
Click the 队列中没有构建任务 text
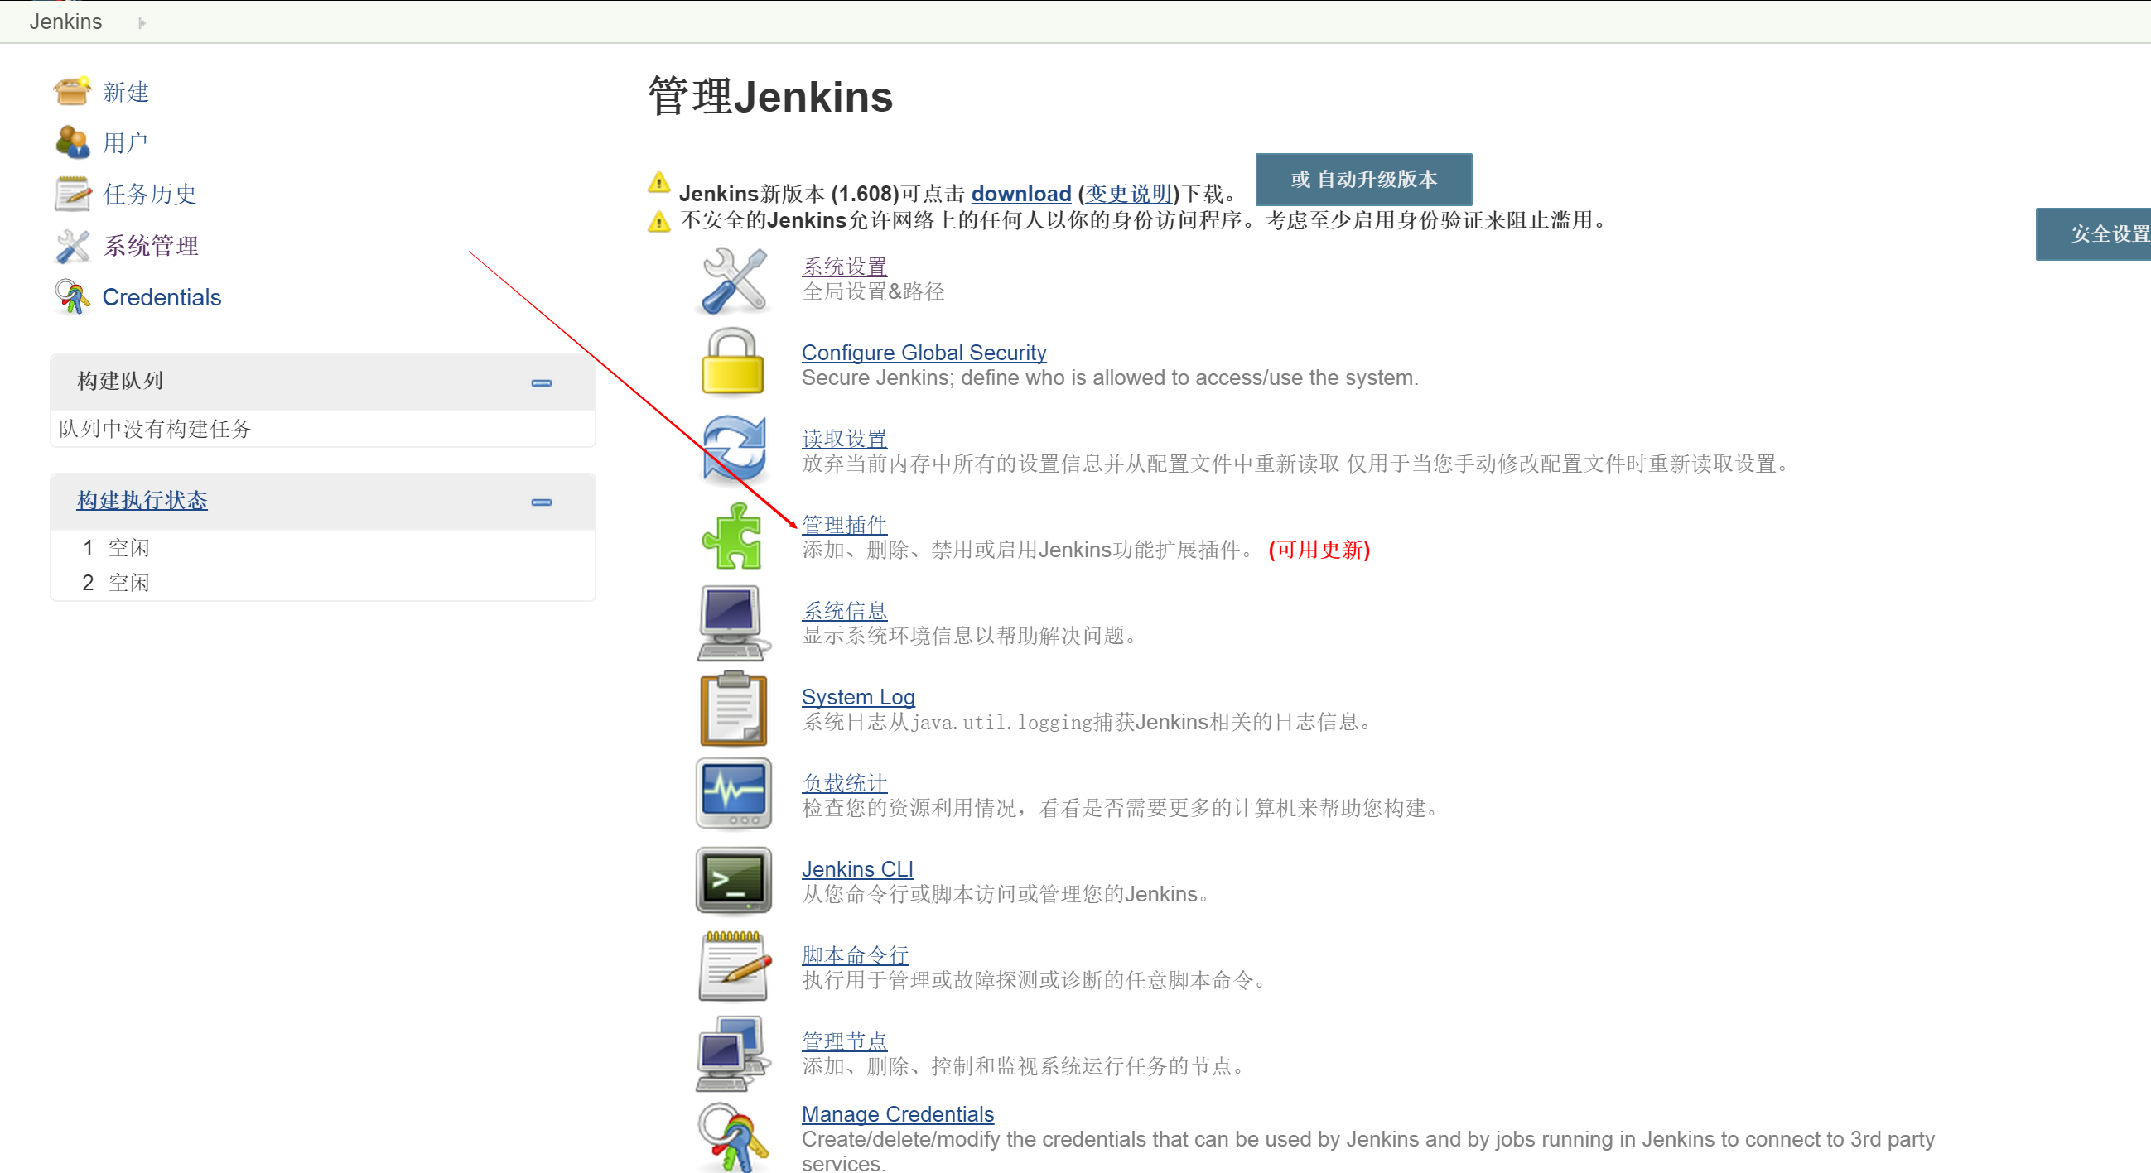pyautogui.click(x=155, y=429)
